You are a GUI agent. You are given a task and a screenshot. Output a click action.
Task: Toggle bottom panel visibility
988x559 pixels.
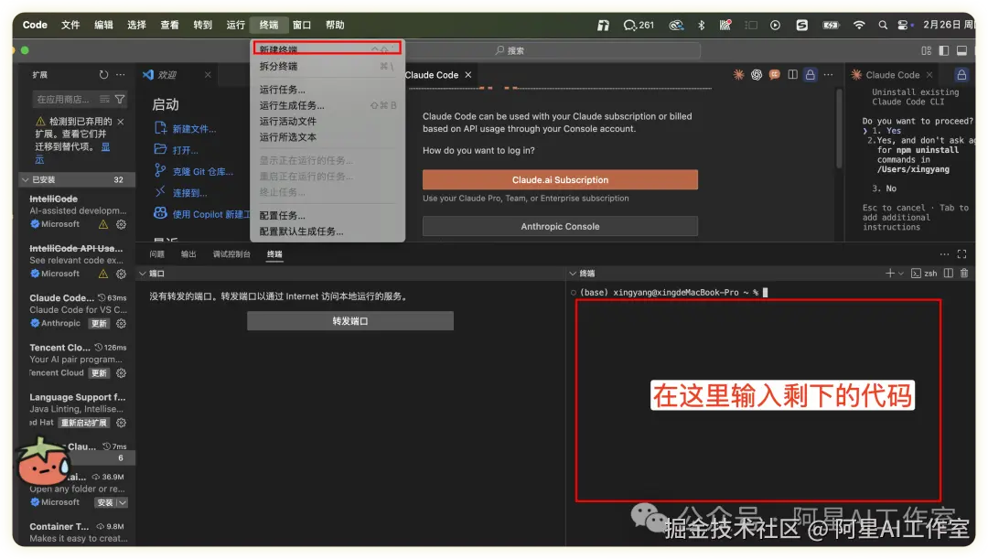pyautogui.click(x=961, y=50)
